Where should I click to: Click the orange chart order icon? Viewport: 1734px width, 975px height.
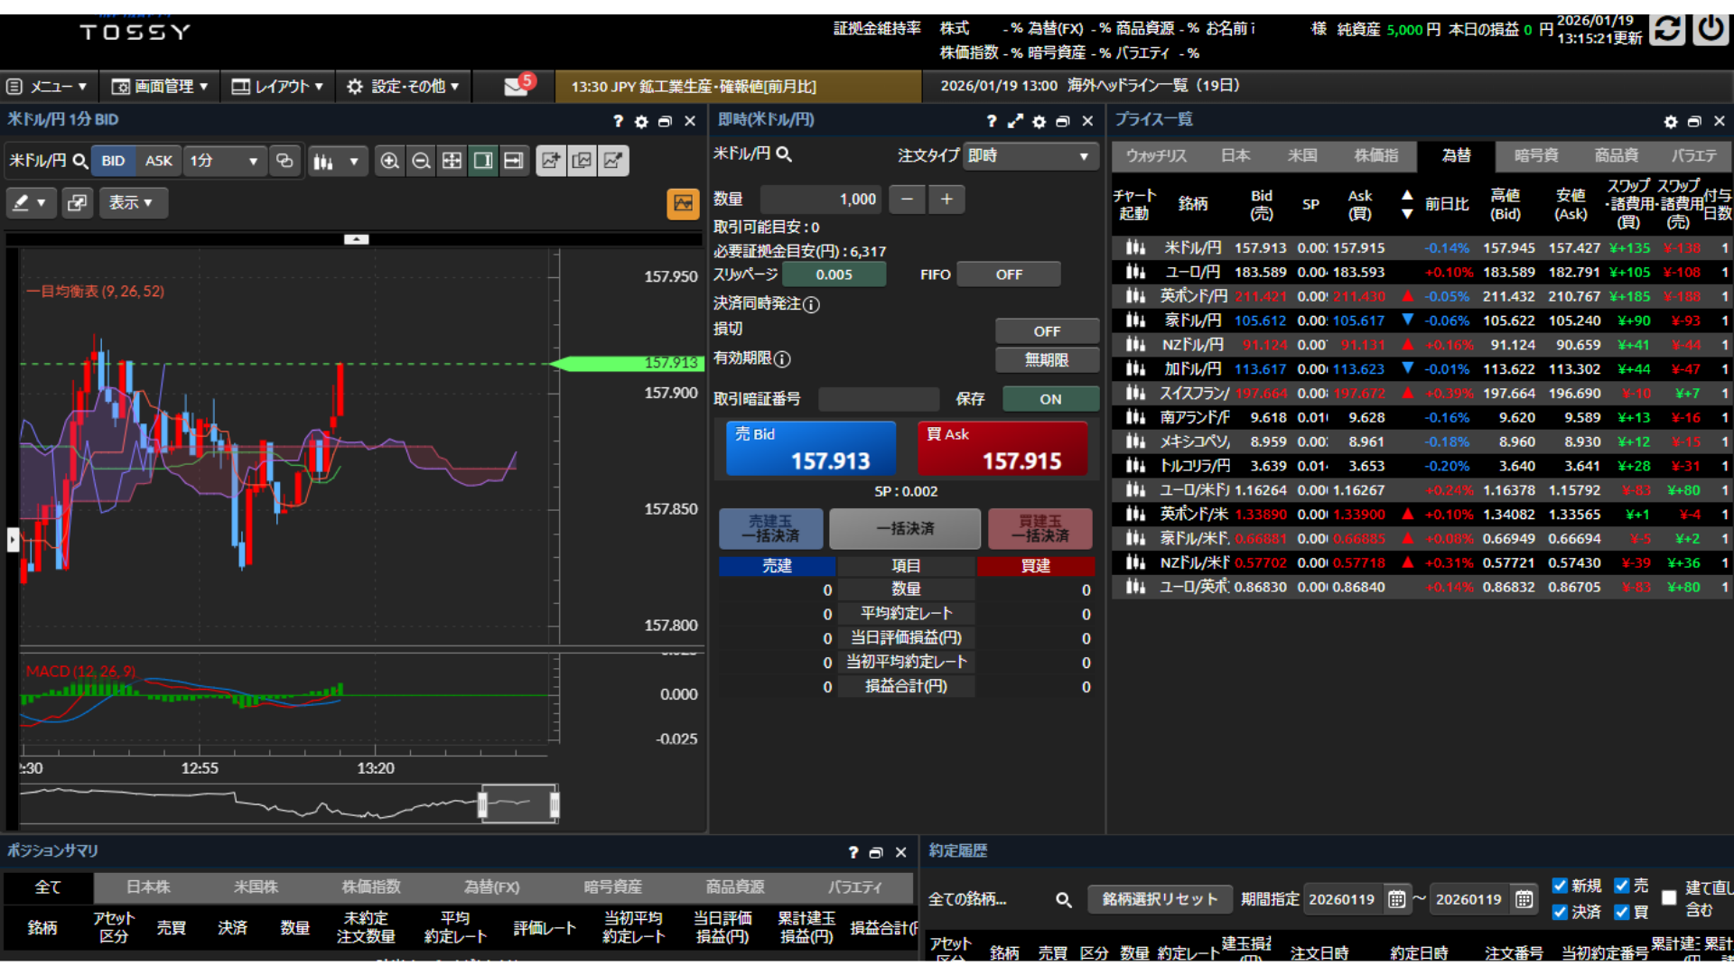[x=683, y=203]
